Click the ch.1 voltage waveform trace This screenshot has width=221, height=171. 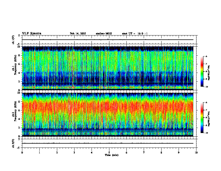[x=108, y=40]
